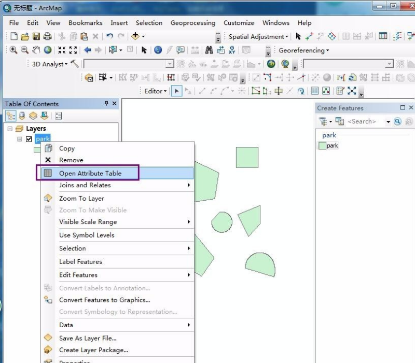Screen dimensions: 415x363
Task: Open the Editor dropdown menu
Action: pos(156,91)
